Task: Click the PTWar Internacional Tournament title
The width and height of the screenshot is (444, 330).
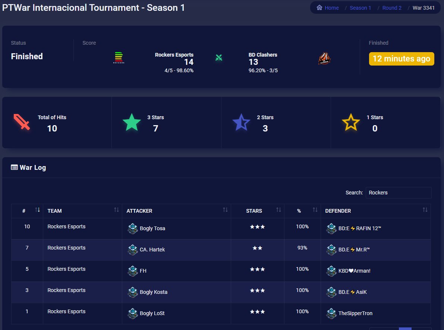Action: click(94, 8)
